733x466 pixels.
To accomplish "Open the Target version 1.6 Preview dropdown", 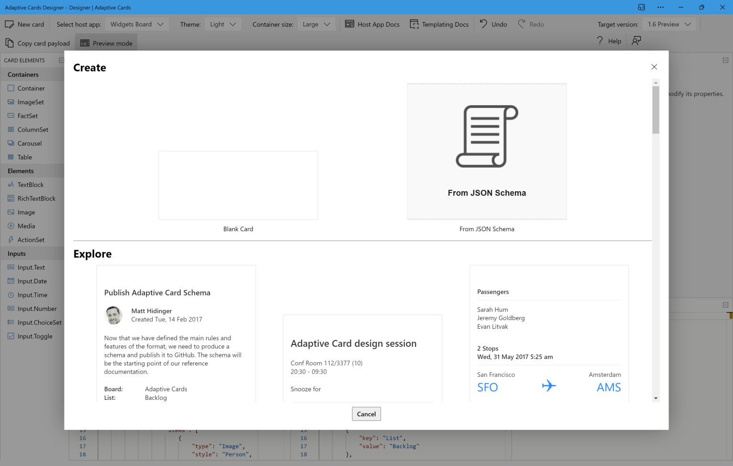I will (669, 23).
